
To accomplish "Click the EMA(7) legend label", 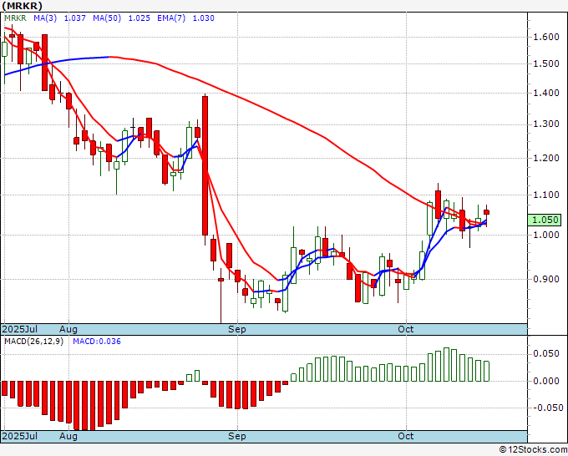I will tap(171, 18).
